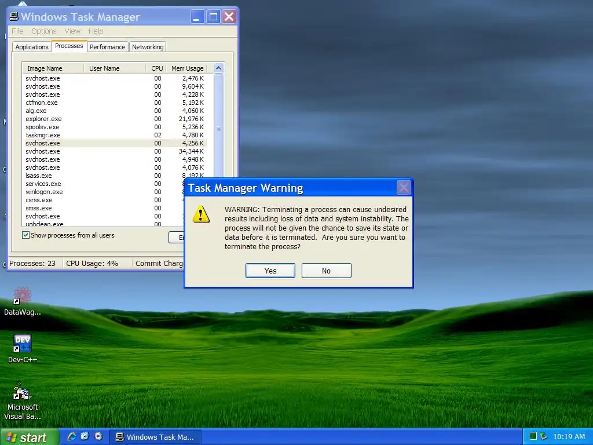This screenshot has width=593, height=445.
Task: Switch to the Applications tab
Action: pos(32,47)
